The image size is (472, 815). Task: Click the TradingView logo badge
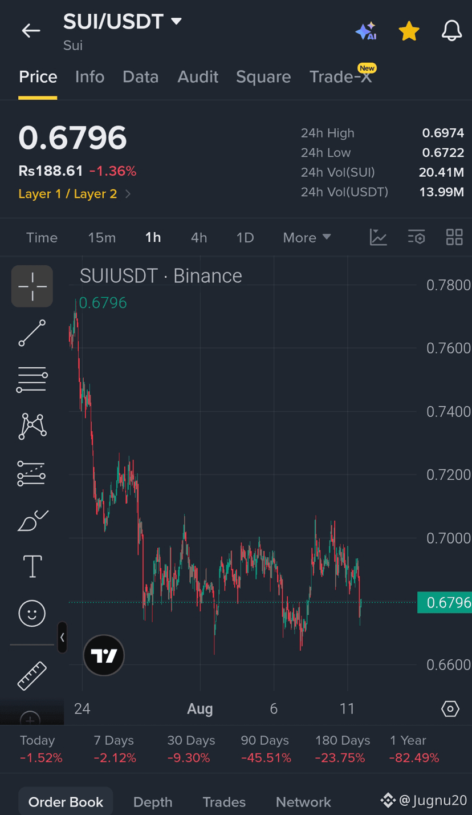[x=104, y=655]
